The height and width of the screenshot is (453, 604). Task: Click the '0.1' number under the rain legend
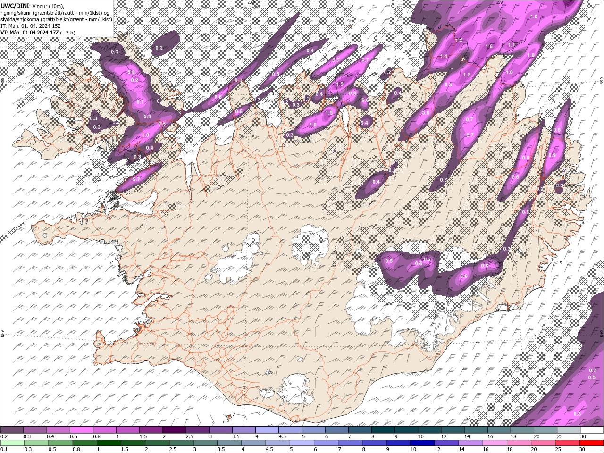click(4, 449)
